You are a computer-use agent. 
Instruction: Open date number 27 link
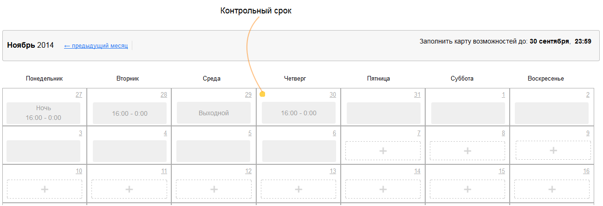[79, 95]
